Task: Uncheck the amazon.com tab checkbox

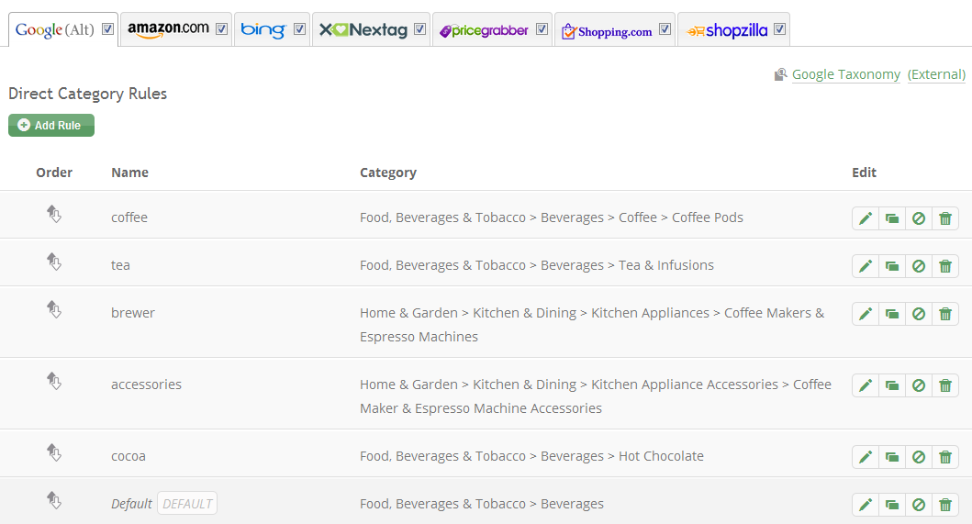Action: point(221,29)
